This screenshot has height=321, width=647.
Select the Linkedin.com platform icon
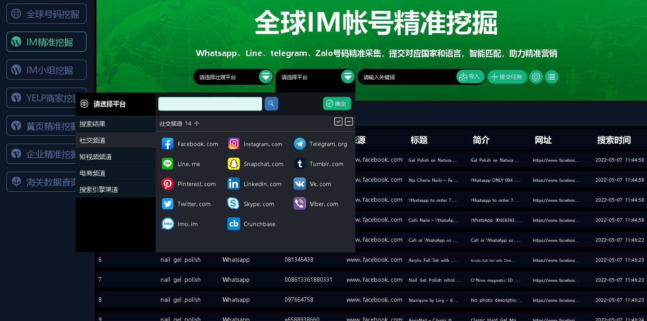pyautogui.click(x=233, y=184)
